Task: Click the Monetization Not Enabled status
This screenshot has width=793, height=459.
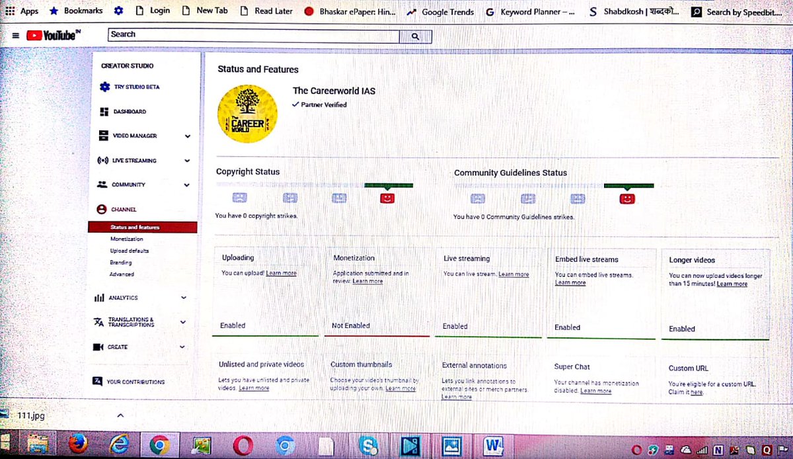Action: click(x=351, y=325)
